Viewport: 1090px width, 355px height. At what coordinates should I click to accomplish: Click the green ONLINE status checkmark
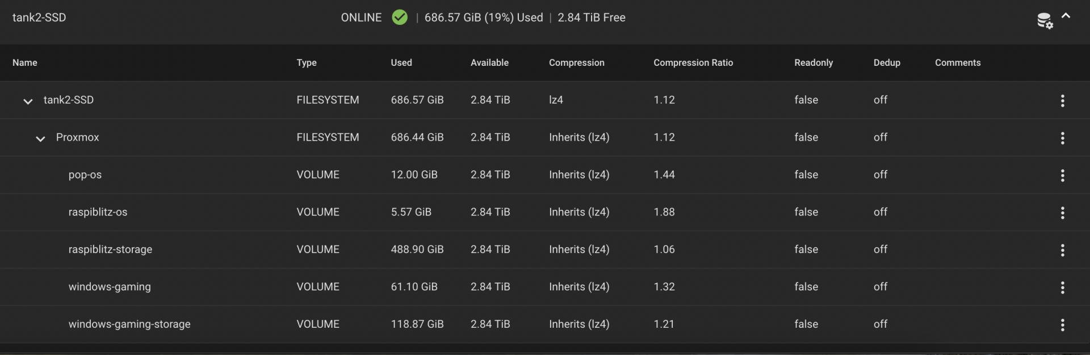(400, 18)
